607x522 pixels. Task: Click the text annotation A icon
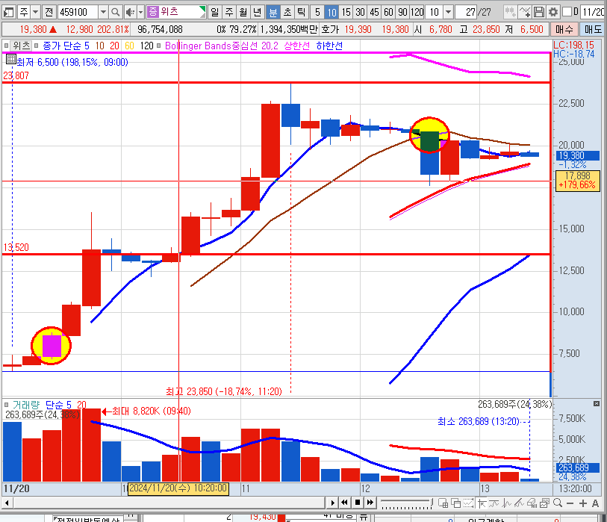[595, 503]
